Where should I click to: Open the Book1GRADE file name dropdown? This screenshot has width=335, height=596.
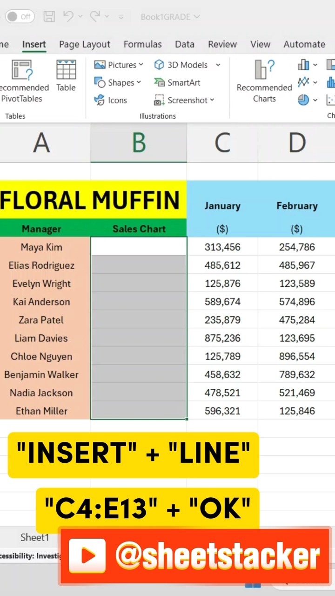[x=170, y=17]
